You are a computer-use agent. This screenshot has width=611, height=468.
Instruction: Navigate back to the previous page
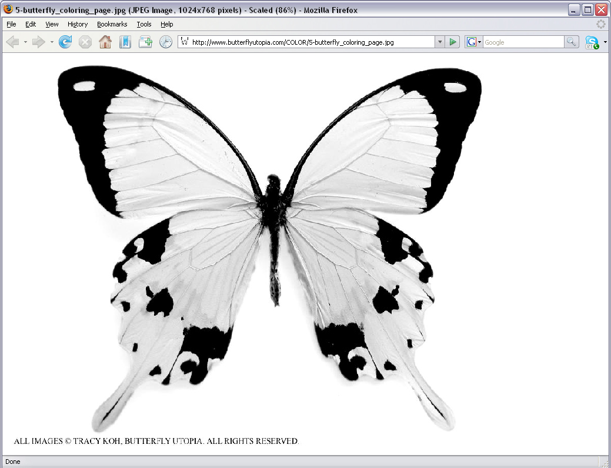click(x=13, y=41)
